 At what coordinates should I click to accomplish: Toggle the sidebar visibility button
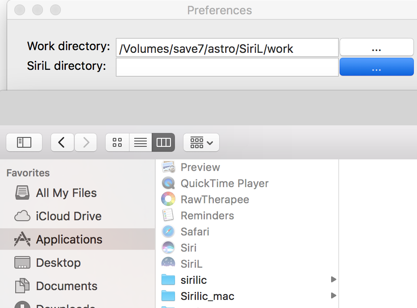(x=24, y=142)
